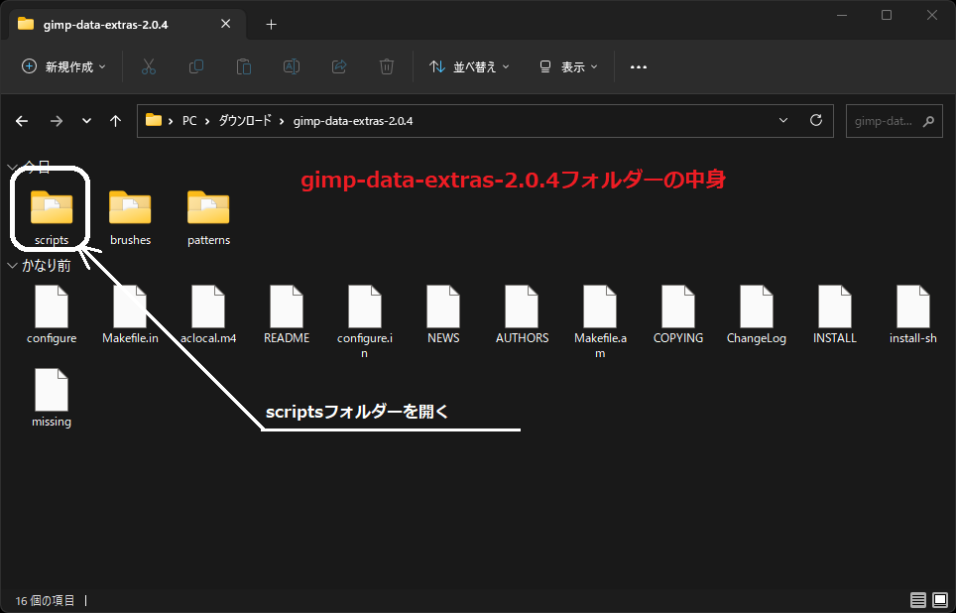
Task: Close the gimp-data-extras-2.0.4 tab
Action: [225, 24]
